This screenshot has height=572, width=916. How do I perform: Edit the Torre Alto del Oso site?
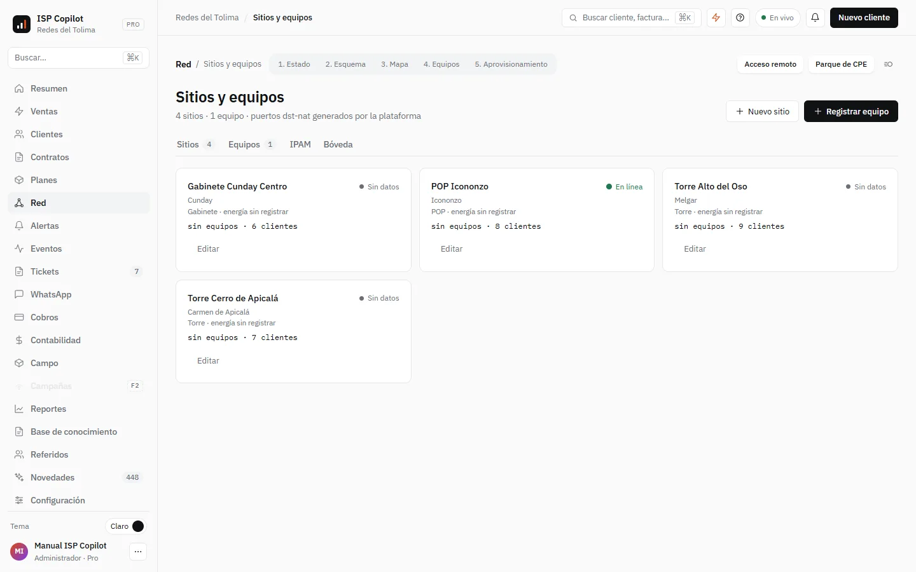point(695,249)
